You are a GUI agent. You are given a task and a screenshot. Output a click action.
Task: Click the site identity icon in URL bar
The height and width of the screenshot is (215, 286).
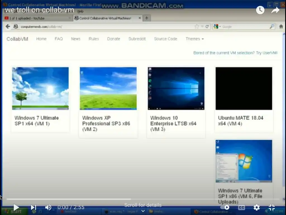16,27
